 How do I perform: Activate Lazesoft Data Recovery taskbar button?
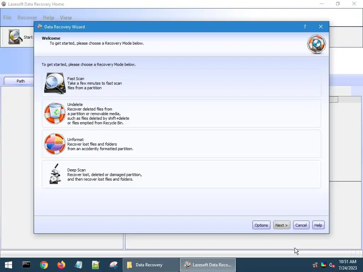coord(208,265)
